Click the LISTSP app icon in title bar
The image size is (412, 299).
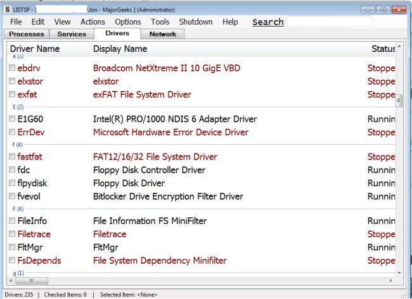(x=8, y=10)
